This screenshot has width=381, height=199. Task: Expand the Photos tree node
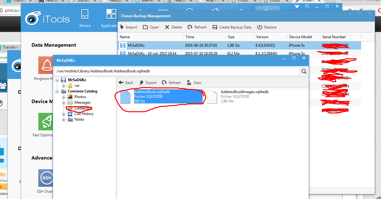(x=64, y=97)
